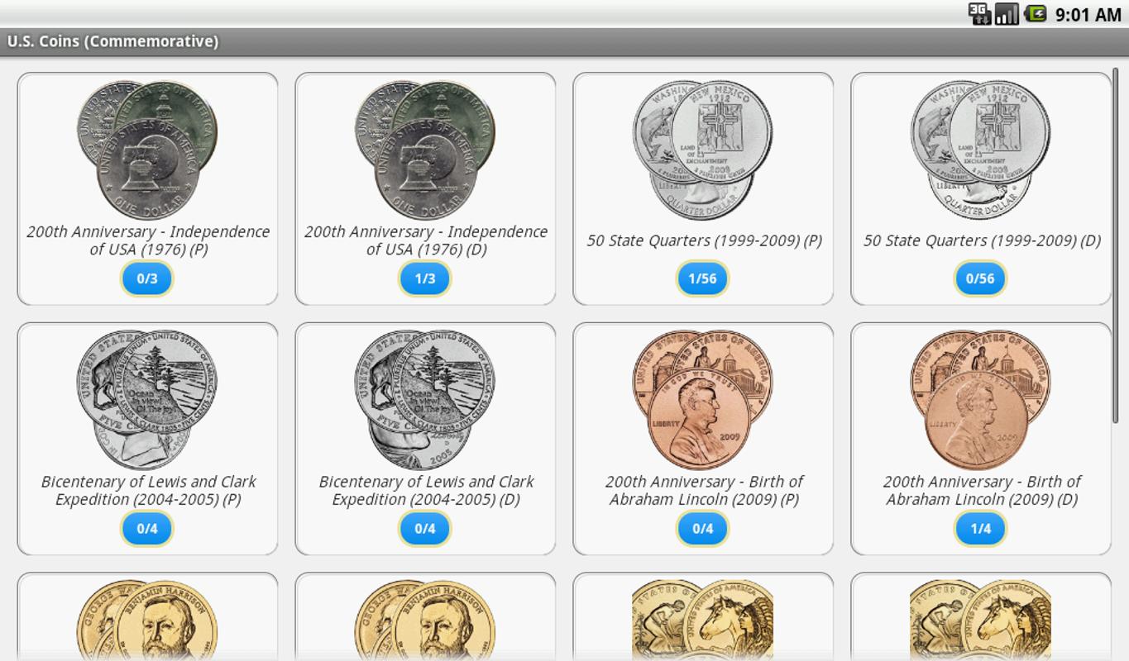
Task: Tap the 0/56 State Quarters badge
Action: tap(981, 278)
